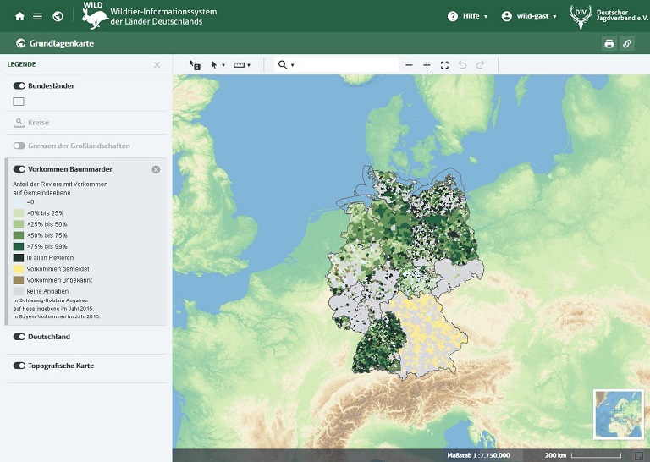Zoom to full extent icon

point(445,65)
